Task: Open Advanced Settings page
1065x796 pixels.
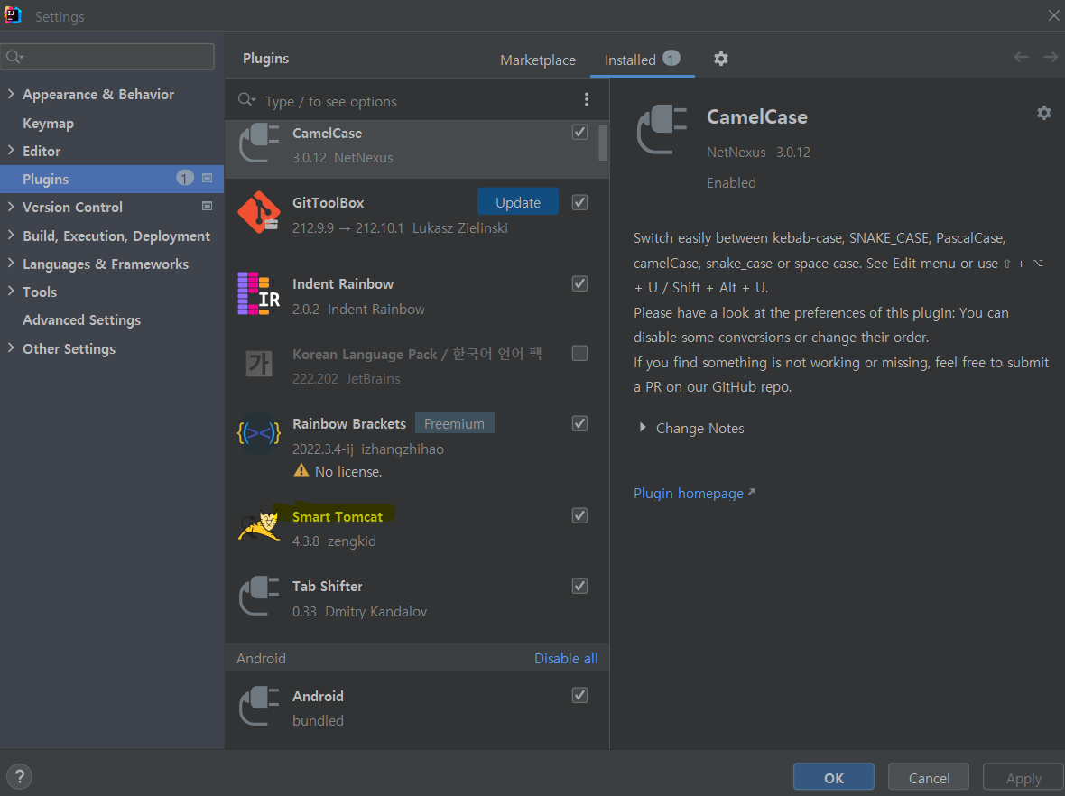Action: tap(81, 319)
